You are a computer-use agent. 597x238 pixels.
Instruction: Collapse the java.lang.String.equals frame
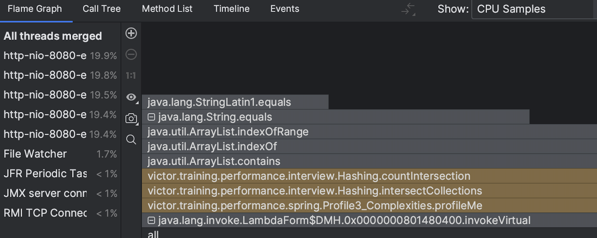(151, 117)
